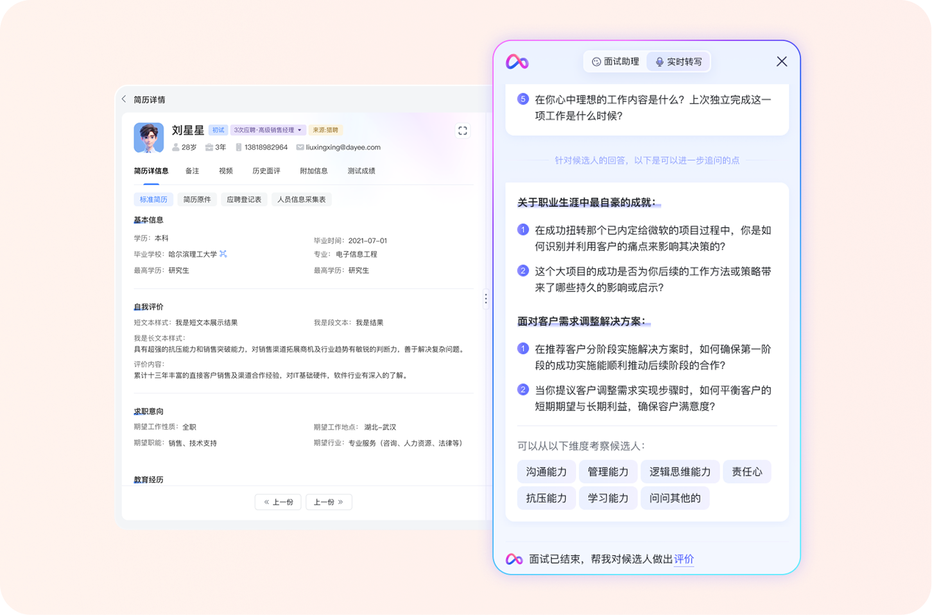
Task: Open the 评价 link at the bottom
Action: click(684, 559)
